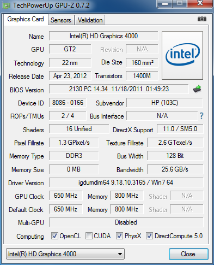Toggle the CUDA checkbox

[x=89, y=236]
